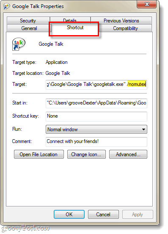Viewport: 168px width, 234px height.
Task: Click the 'Google Talk' name beside the icon
Action: 51,44
